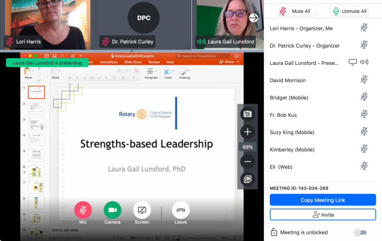Image resolution: width=382 pixels, height=241 pixels.
Task: Open the Paragraph dropdown
Action: (151, 73)
